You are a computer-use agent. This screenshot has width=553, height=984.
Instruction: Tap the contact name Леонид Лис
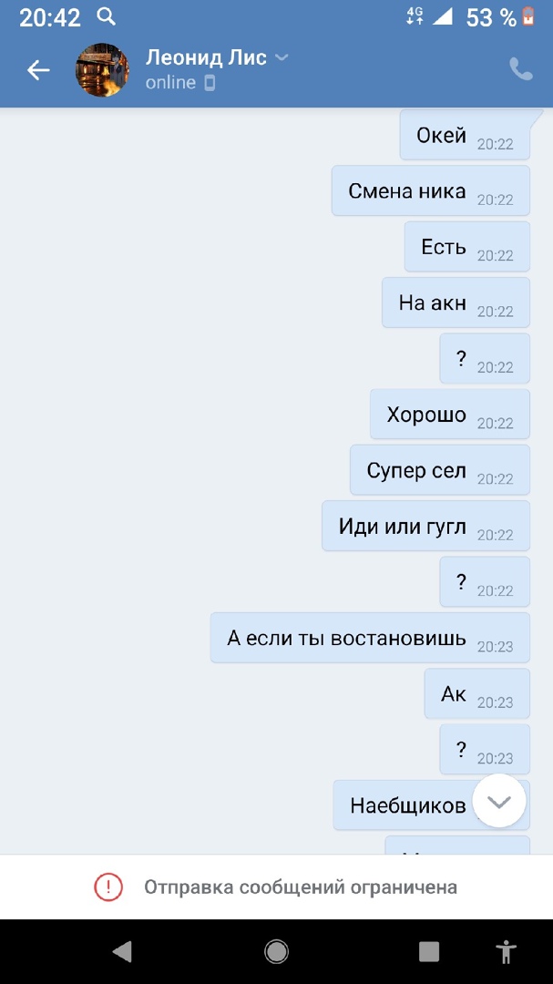[x=206, y=57]
